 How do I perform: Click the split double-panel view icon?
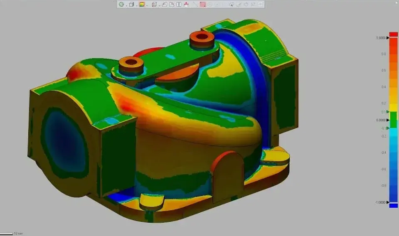click(179, 4)
